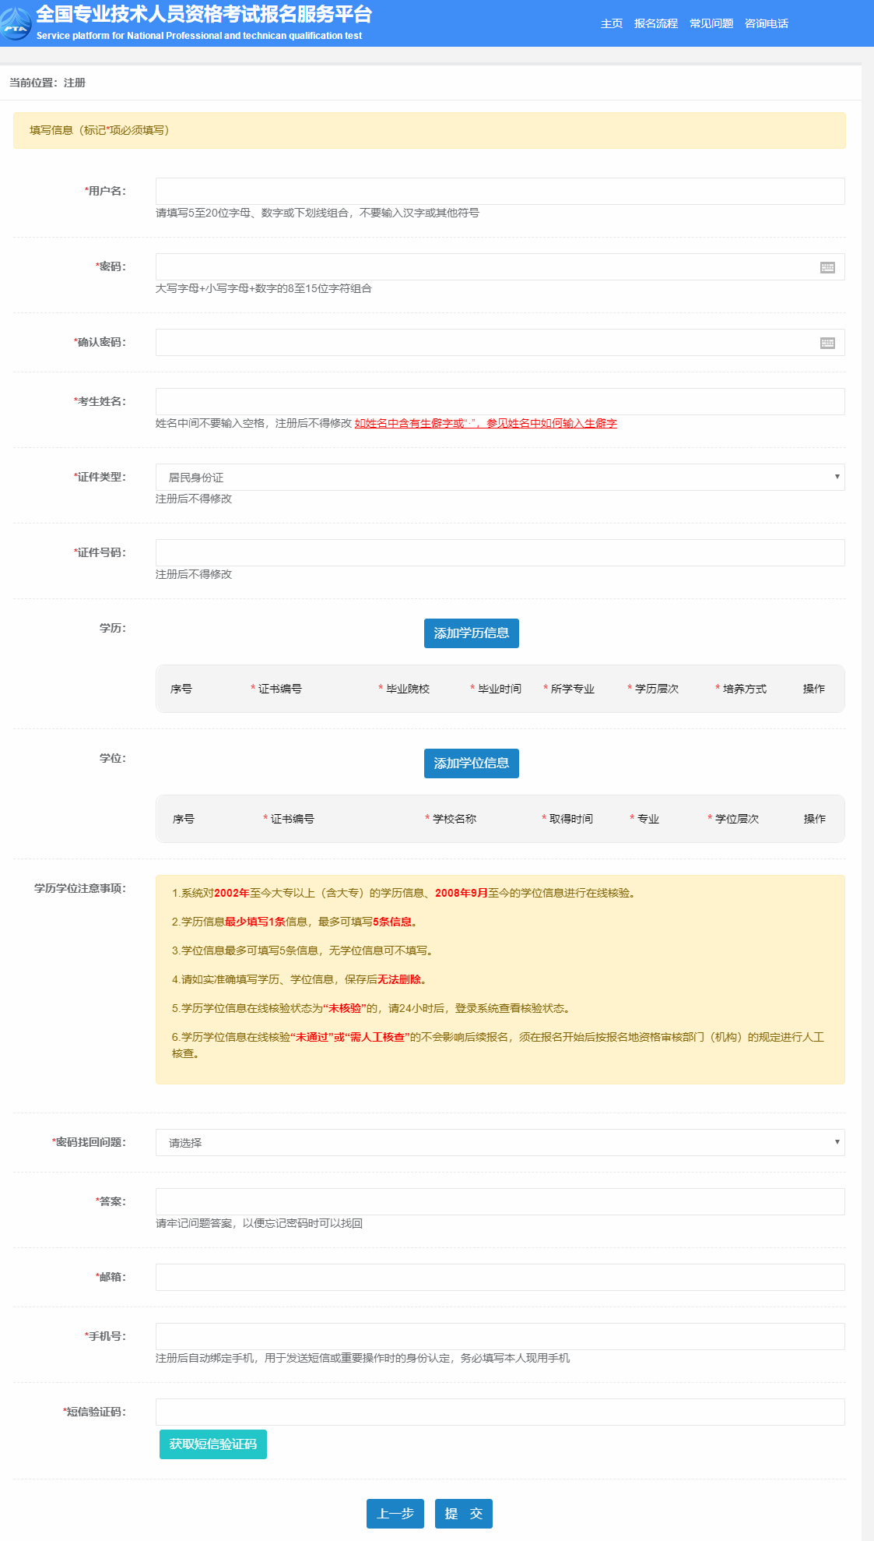Click note 2 mentioning 最少填写1条
The width and height of the screenshot is (874, 1541).
coord(296,922)
